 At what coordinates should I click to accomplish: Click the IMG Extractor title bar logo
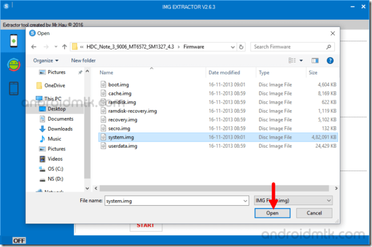click(6, 6)
